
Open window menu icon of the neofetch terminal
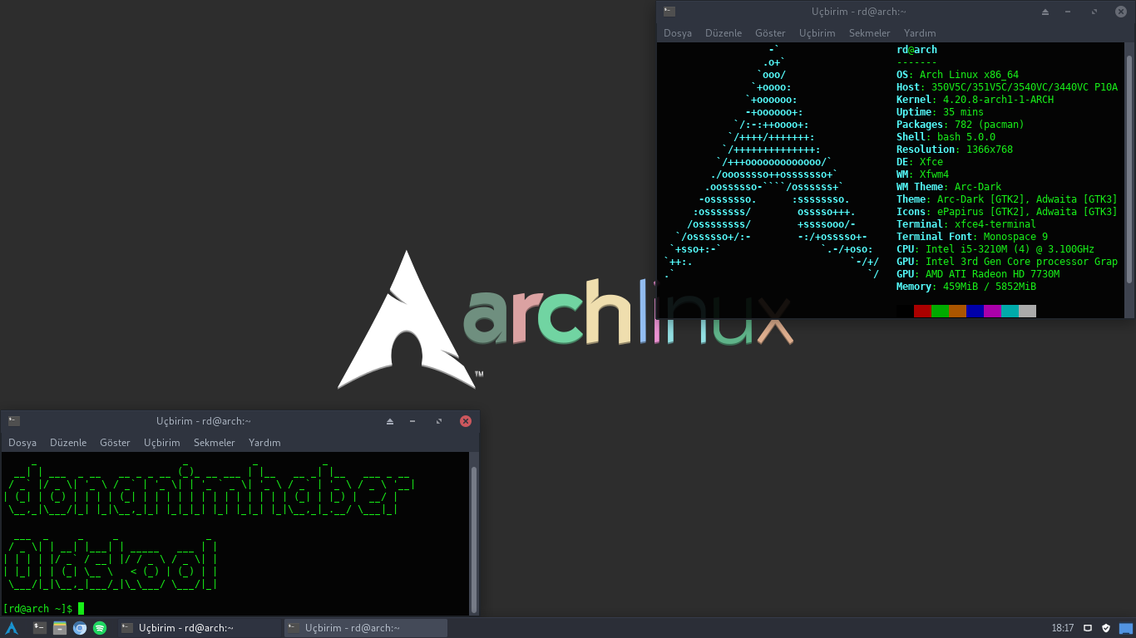[x=669, y=12]
